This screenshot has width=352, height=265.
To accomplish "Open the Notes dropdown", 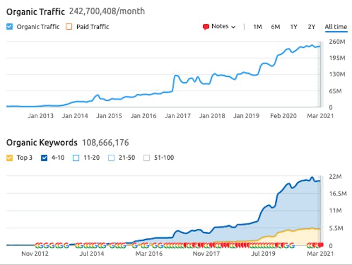I will click(x=219, y=26).
